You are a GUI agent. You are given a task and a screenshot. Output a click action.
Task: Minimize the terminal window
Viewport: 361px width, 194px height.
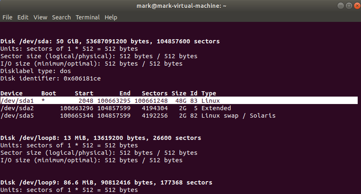pos(340,6)
